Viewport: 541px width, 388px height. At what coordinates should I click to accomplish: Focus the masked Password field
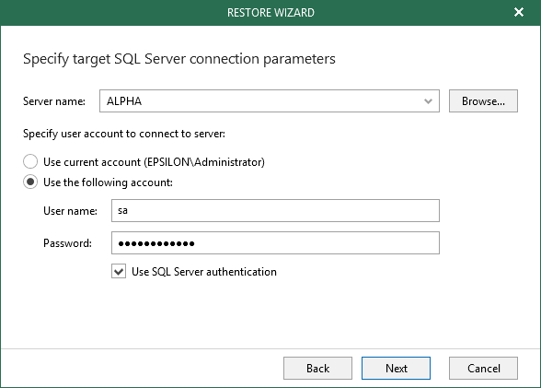click(275, 243)
